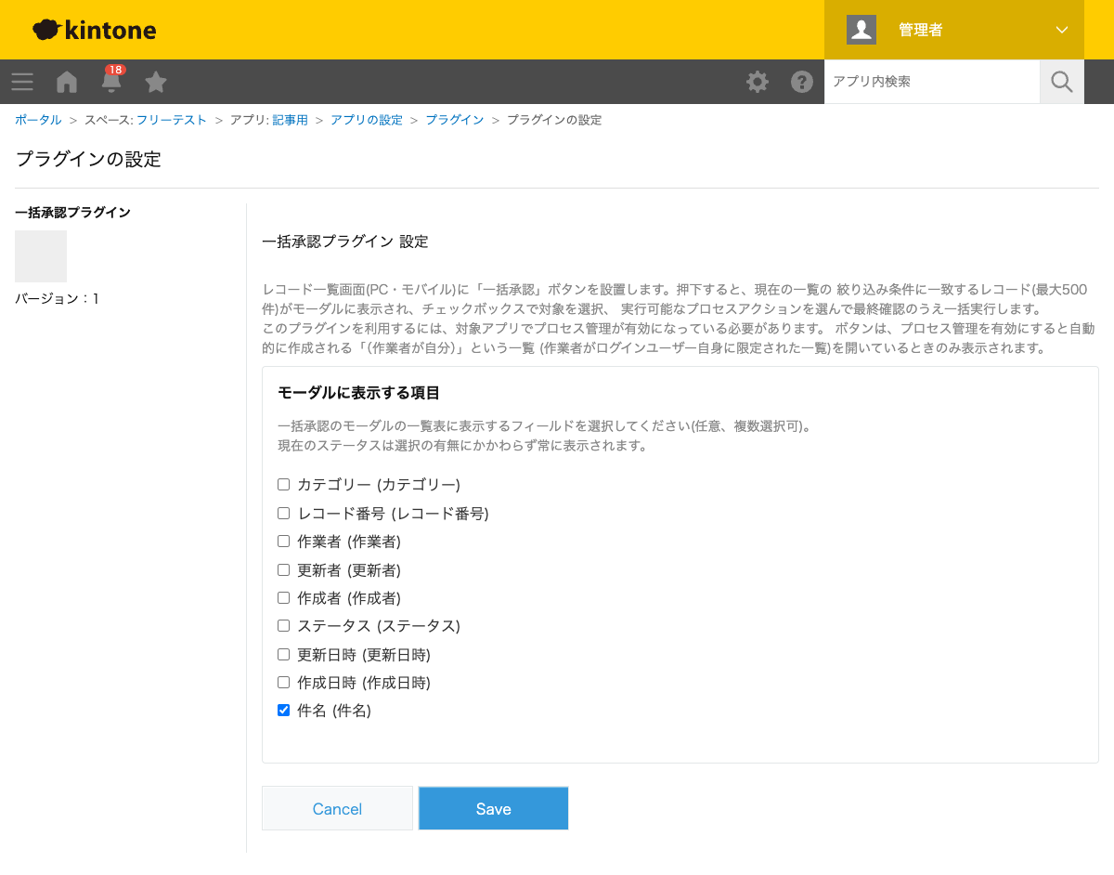Check the レコード番号 (レコード番号) checkbox
1114x875 pixels.
284,513
